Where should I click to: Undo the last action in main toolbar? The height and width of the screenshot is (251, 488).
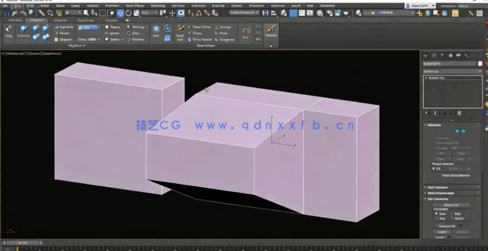(15, 13)
